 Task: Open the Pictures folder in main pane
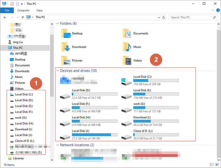[x=66, y=61]
